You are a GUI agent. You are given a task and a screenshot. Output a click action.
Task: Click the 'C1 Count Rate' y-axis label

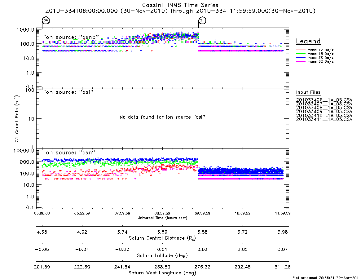point(17,118)
